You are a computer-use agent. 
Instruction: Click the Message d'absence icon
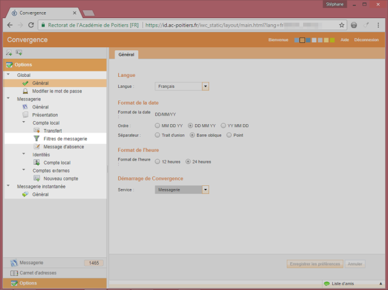click(x=36, y=147)
